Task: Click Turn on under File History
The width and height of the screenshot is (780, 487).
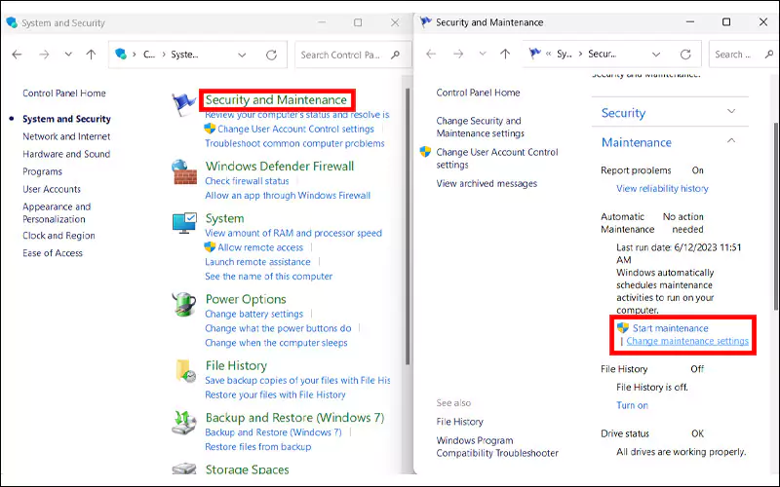Action: click(632, 405)
